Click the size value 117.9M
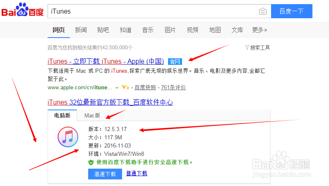329x186 pixels. point(113,137)
